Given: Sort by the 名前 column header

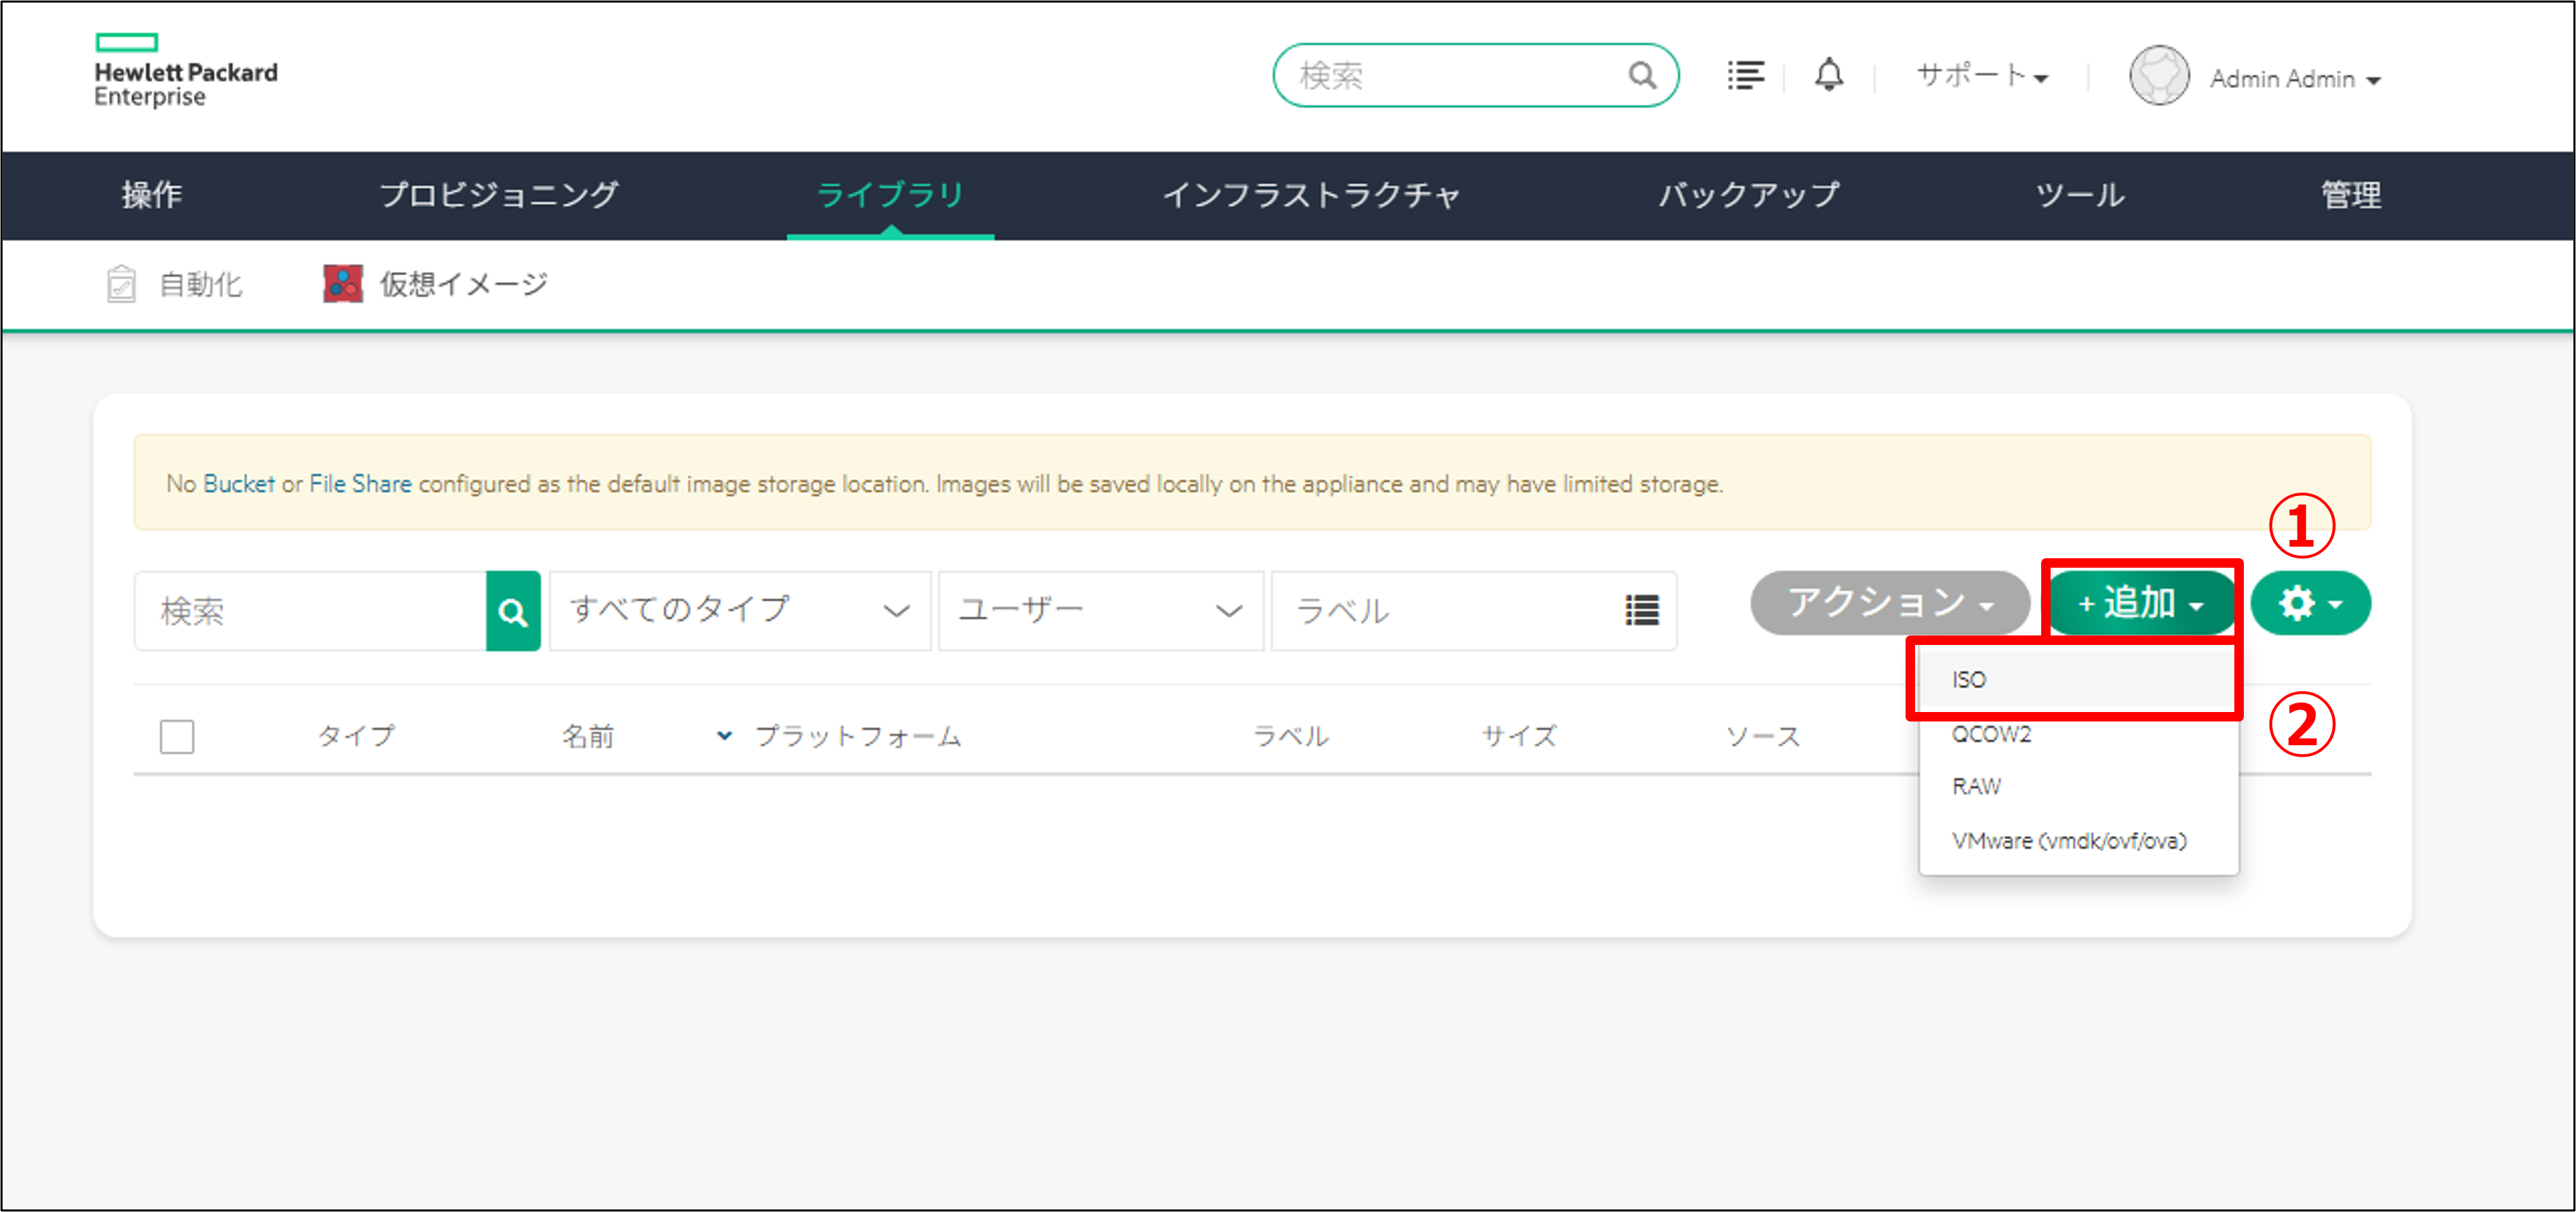Looking at the screenshot, I should pos(588,736).
